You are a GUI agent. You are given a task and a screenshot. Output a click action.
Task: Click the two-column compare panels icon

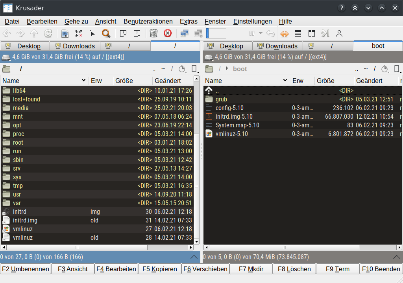[312, 33]
